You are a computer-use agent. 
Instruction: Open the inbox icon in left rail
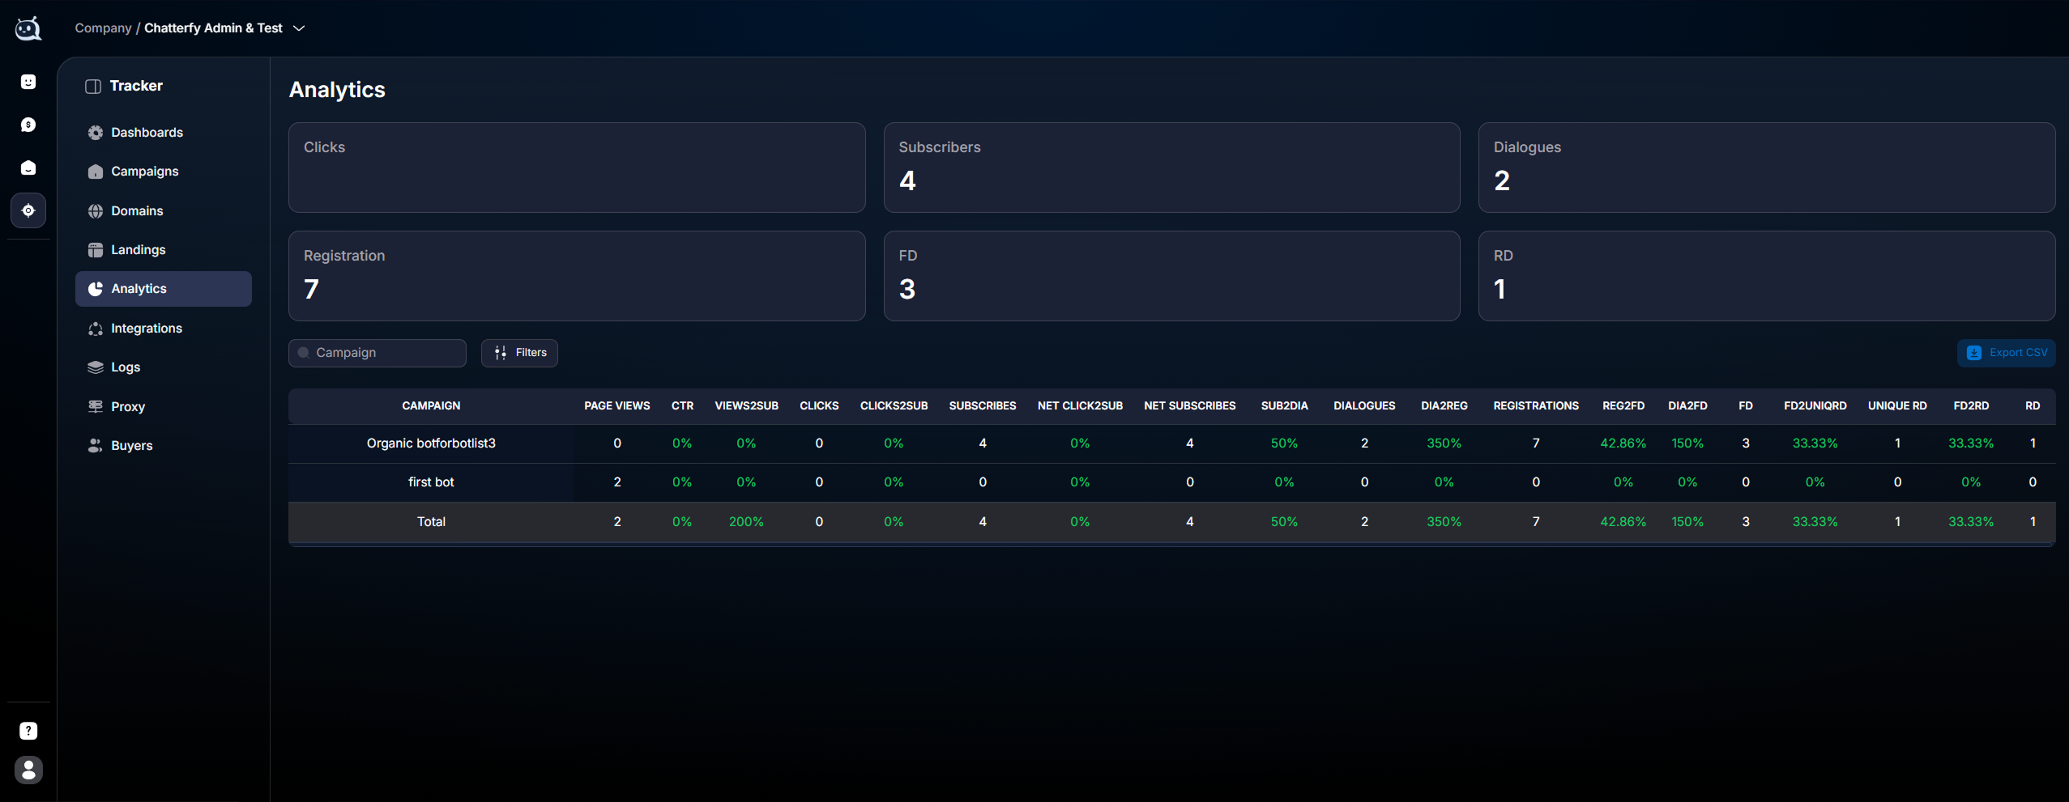(28, 168)
